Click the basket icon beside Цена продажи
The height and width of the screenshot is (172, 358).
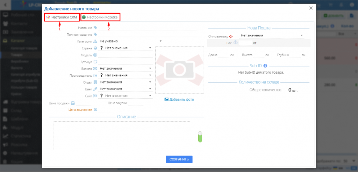[x=73, y=103]
